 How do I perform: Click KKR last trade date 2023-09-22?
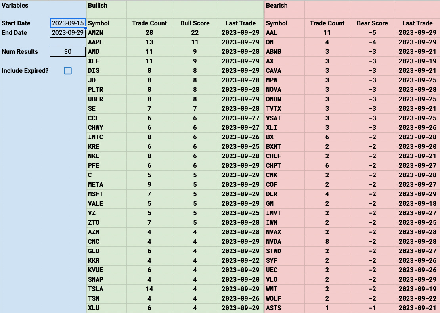click(241, 261)
